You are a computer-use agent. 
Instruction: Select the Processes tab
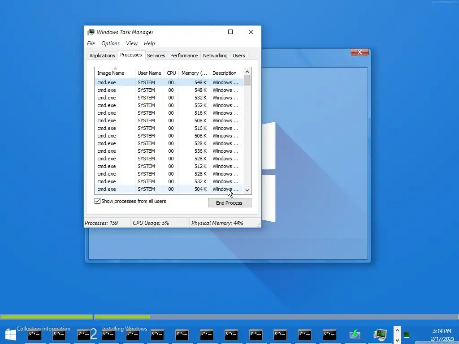pyautogui.click(x=131, y=55)
